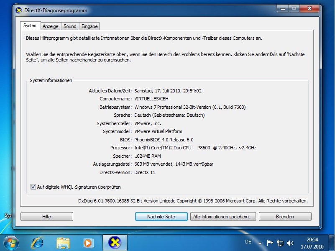
Task: Open Windows Explorer from the taskbar
Action: (63, 242)
